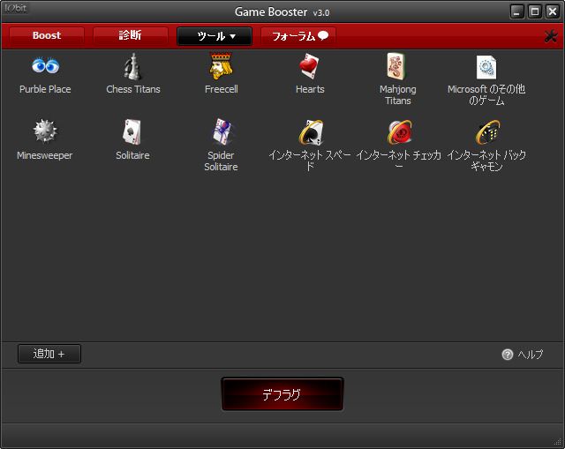Select the インターネット バックギャモン dice icon
Viewport: 565px width, 449px height.
[487, 132]
